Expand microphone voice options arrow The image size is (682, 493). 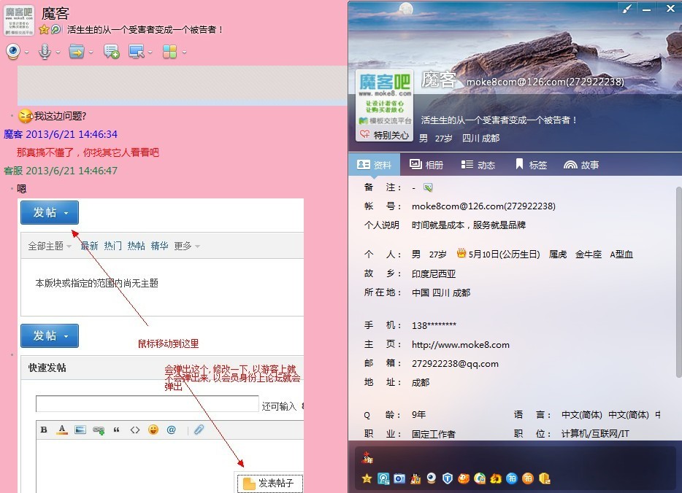(x=58, y=53)
